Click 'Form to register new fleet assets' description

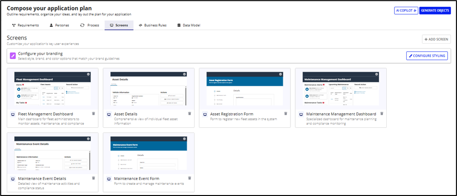(244, 119)
